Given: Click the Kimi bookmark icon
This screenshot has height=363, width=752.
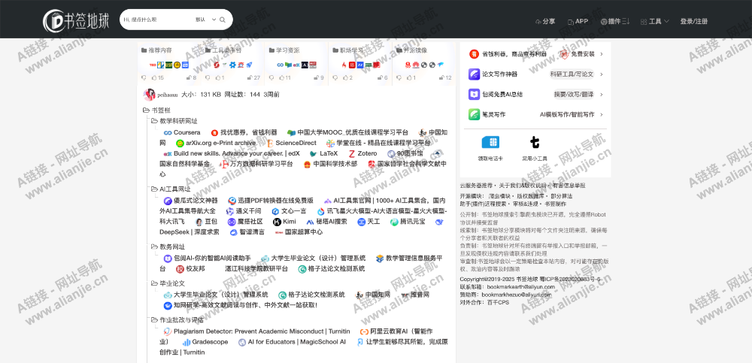Looking at the screenshot, I should (277, 222).
